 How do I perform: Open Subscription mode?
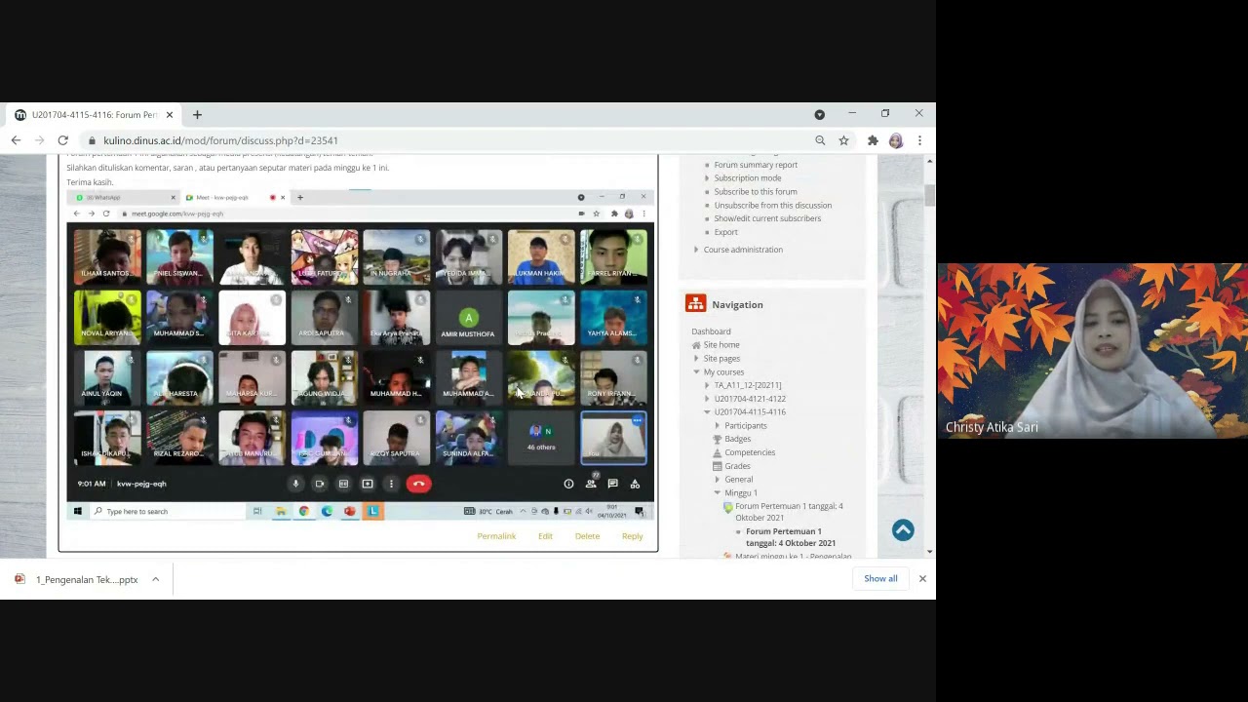[747, 178]
